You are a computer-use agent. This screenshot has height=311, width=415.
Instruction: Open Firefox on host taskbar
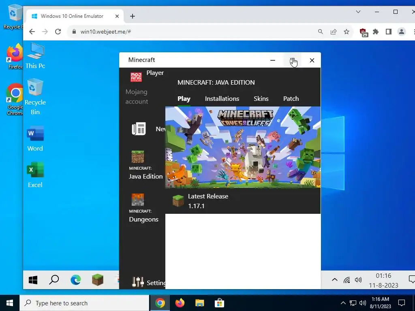pyautogui.click(x=180, y=303)
